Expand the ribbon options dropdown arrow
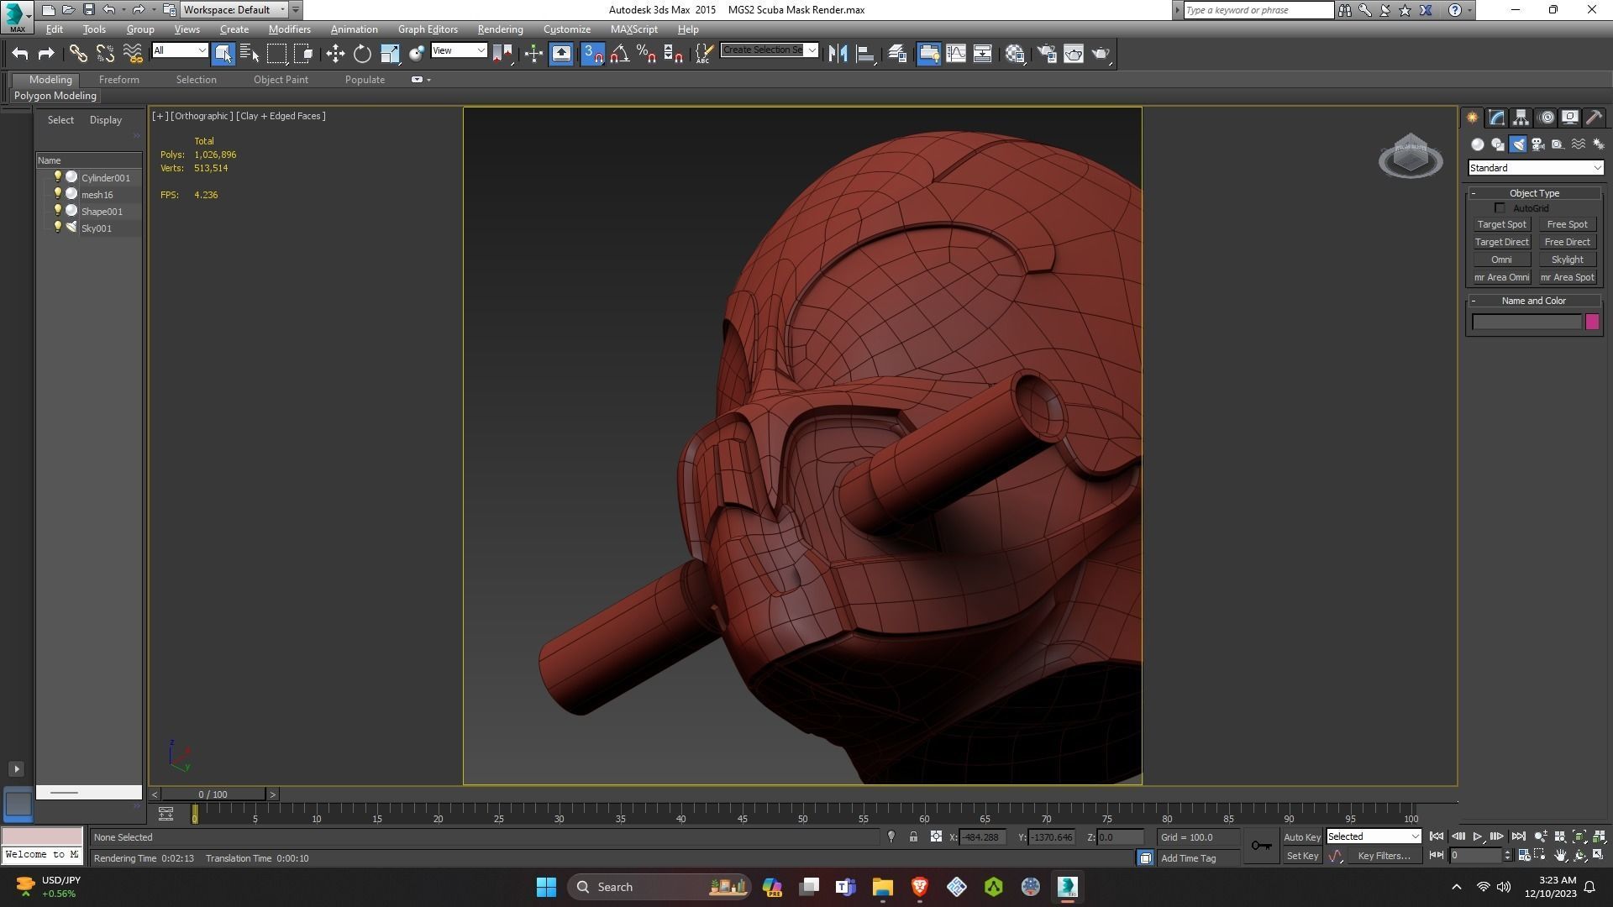1613x907 pixels. (428, 80)
